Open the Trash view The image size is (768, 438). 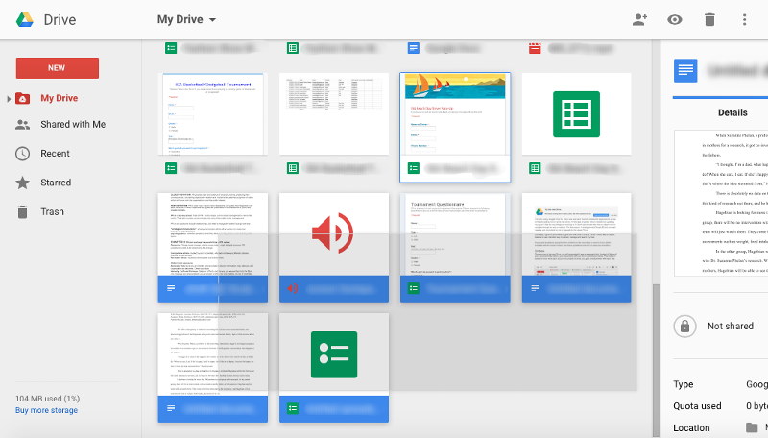(52, 211)
